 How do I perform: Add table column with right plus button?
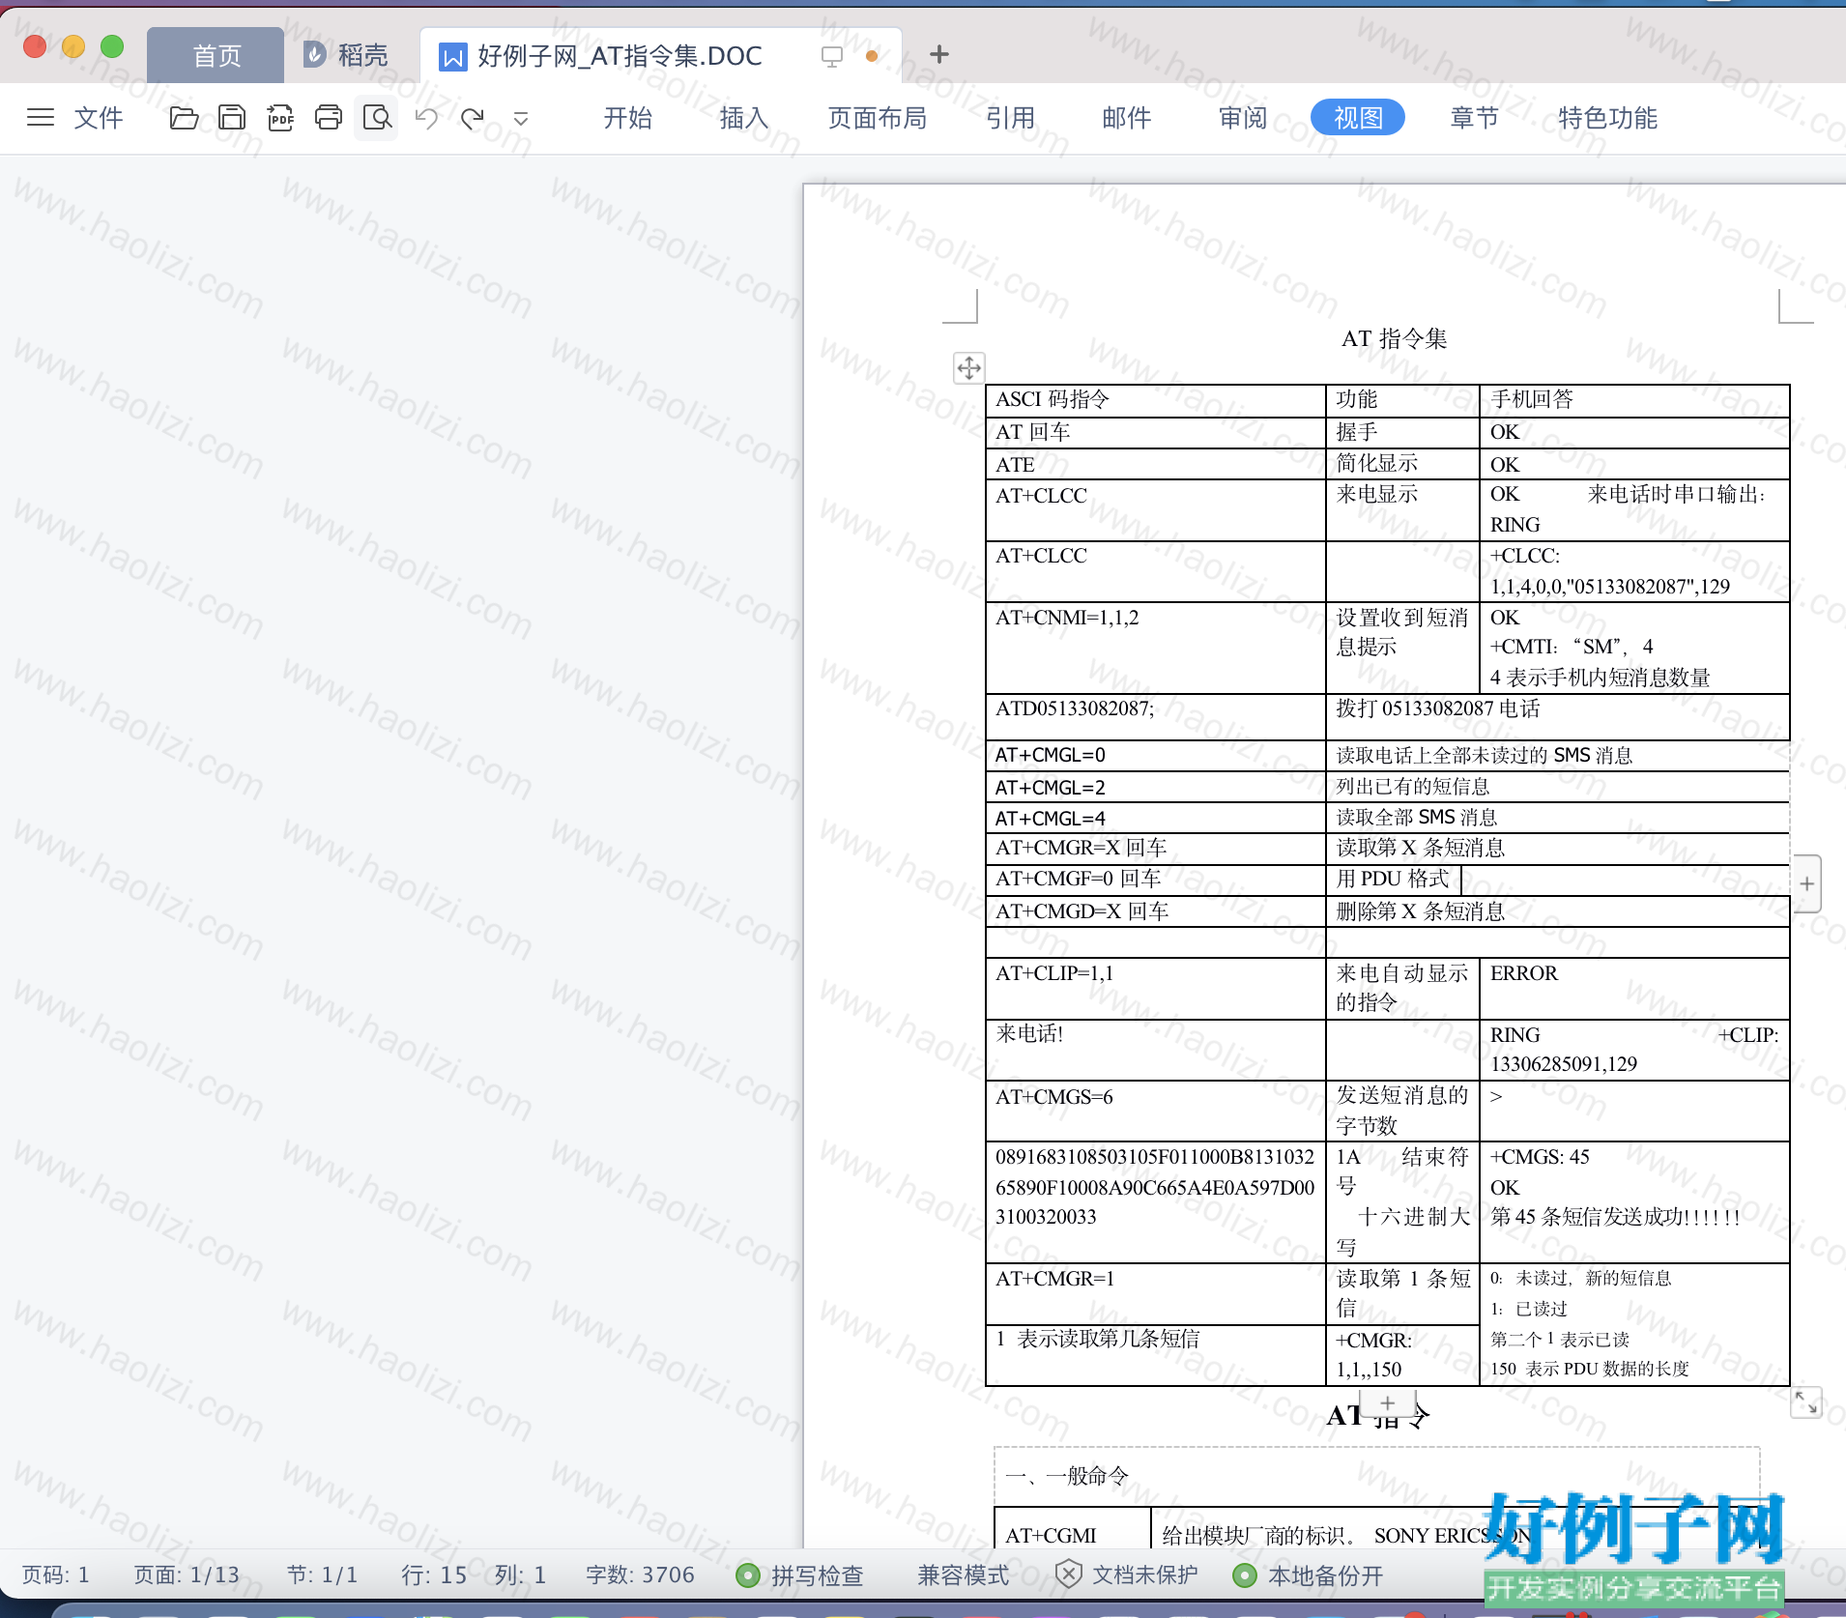point(1806,883)
